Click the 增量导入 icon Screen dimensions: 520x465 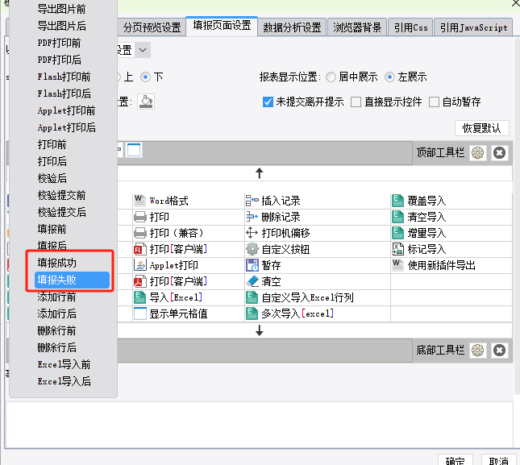coord(397,233)
